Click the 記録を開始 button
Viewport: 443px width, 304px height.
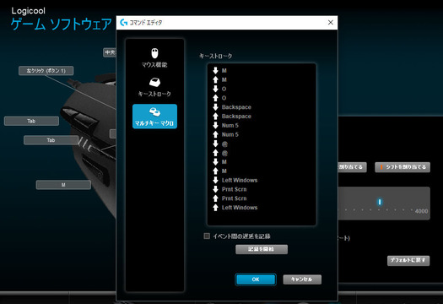pos(262,249)
